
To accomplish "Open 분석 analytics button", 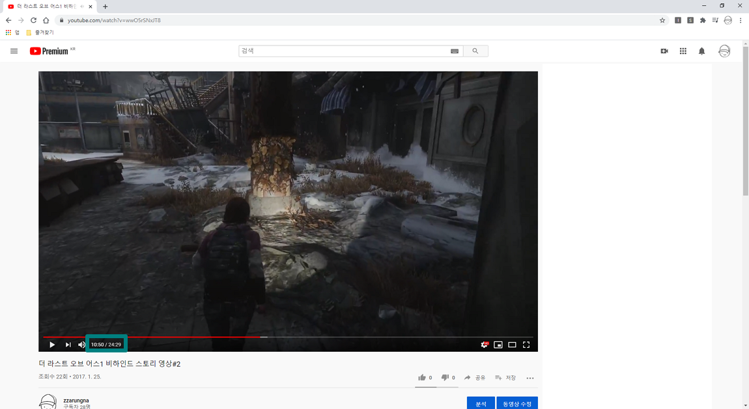I will tap(481, 404).
